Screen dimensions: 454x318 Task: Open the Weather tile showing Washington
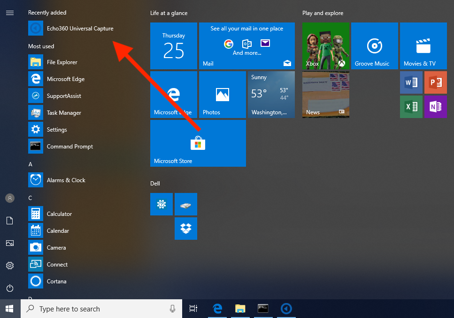[x=271, y=95]
